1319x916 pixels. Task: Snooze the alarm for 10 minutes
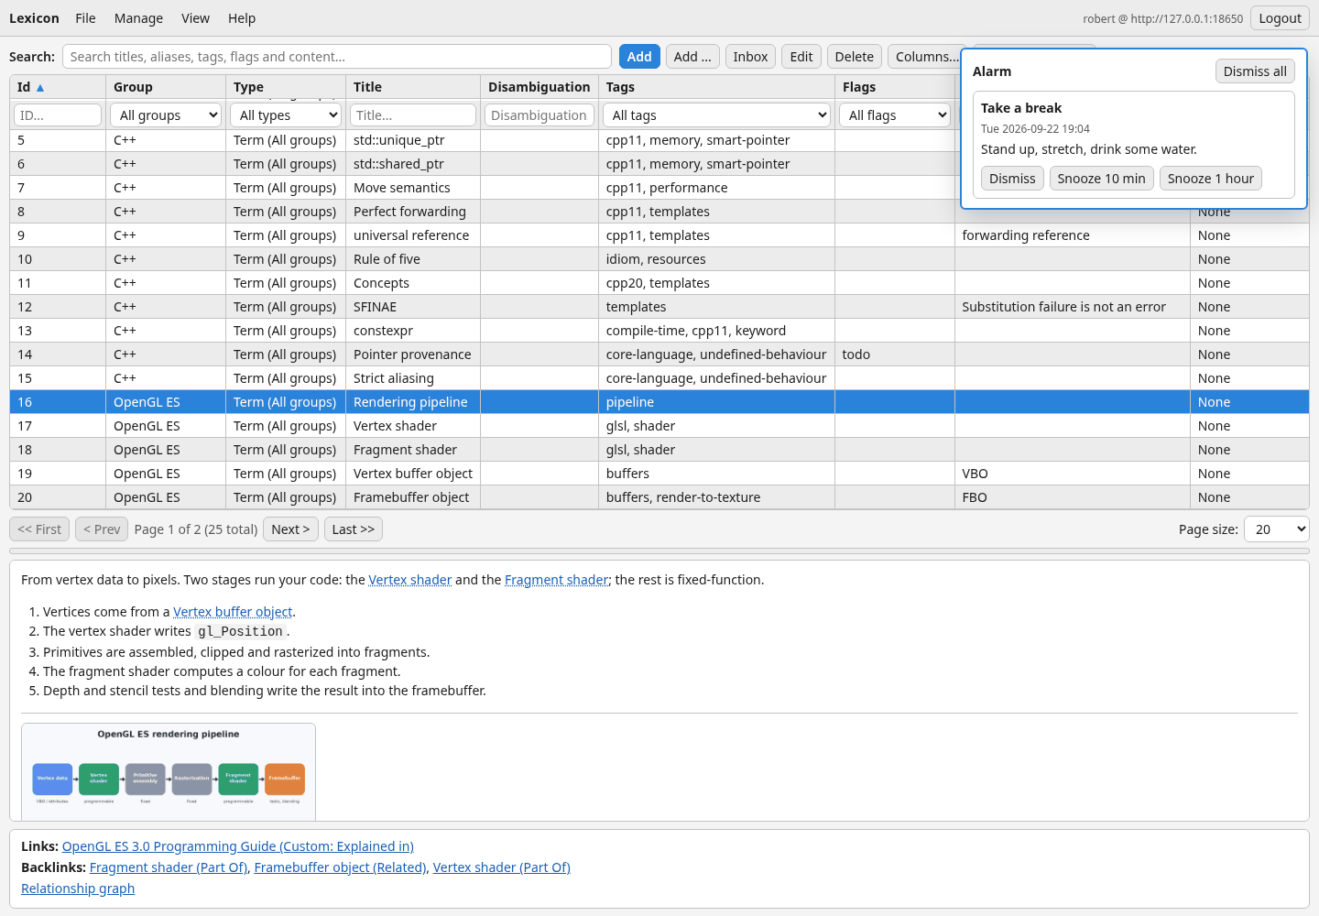pyautogui.click(x=1101, y=179)
